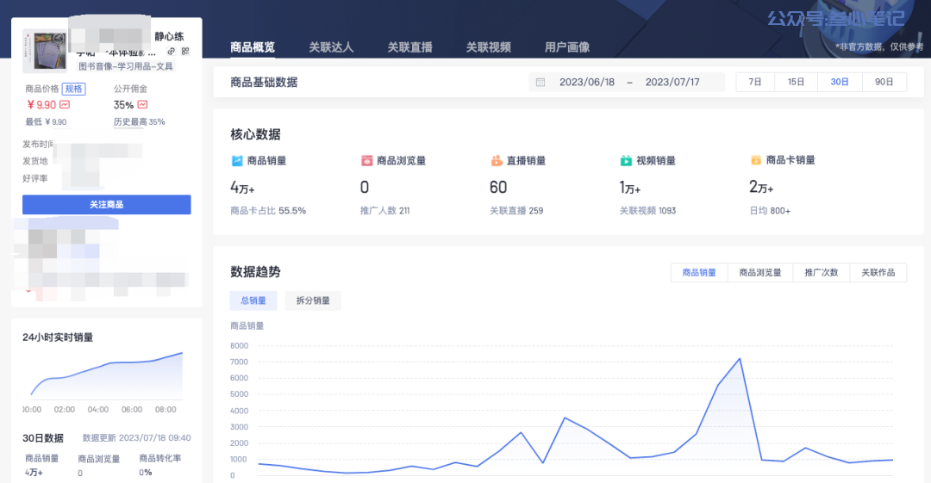Click the 推广人数 211 value

[384, 211]
